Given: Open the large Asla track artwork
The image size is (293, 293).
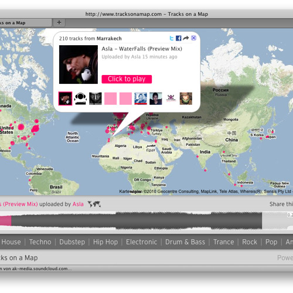Looking at the screenshot, I should pos(79,64).
